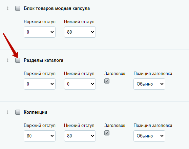189x149 pixels.
Task: Open Верхний отступ dropdown in Коллекции
Action: pyautogui.click(x=40, y=136)
